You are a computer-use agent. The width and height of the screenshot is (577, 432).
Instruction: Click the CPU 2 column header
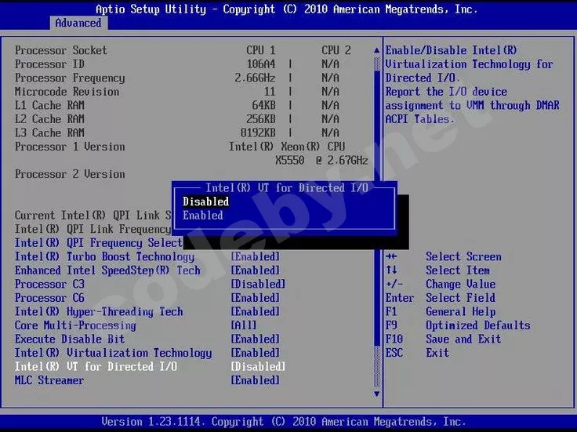336,50
